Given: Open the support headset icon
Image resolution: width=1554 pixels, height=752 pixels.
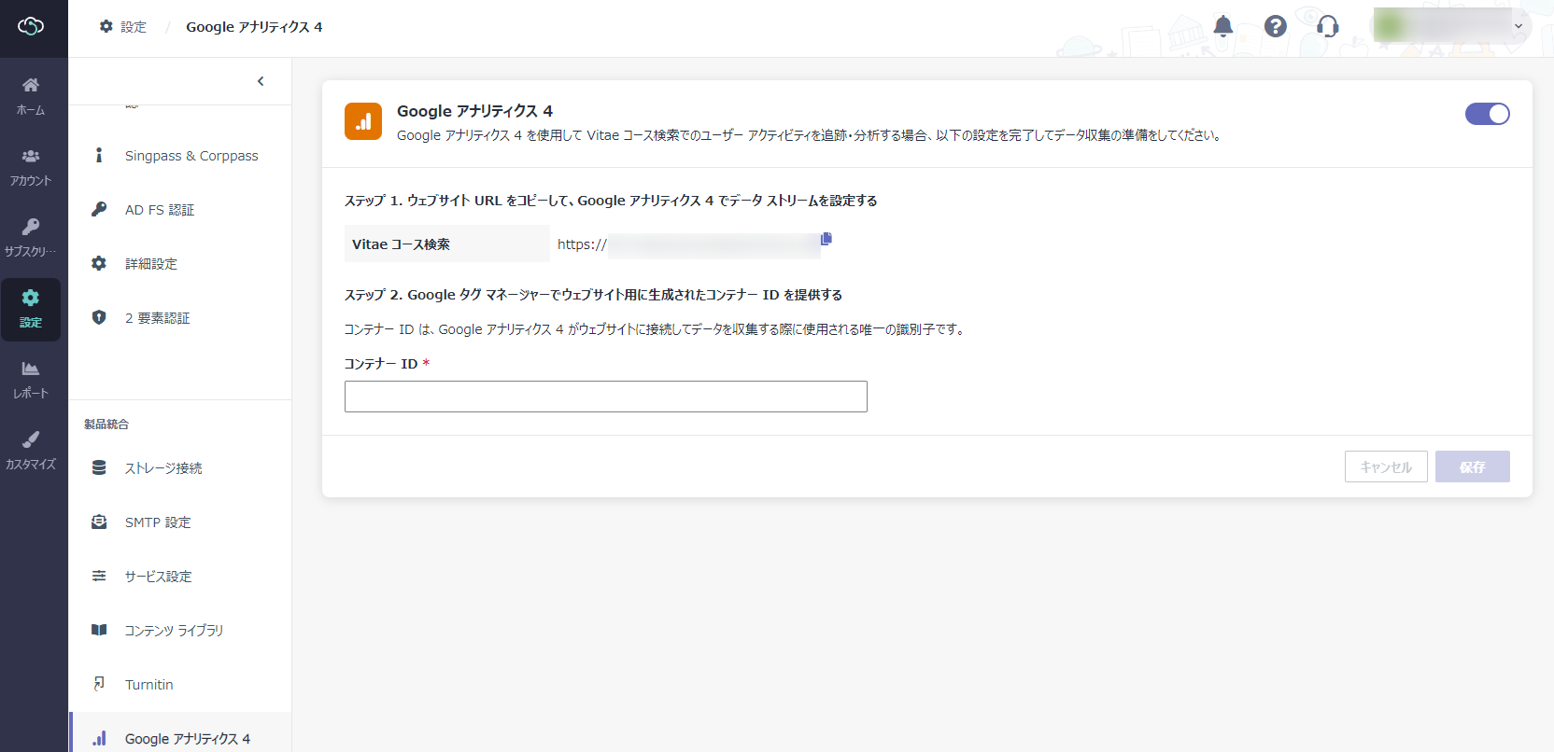Looking at the screenshot, I should coord(1328,26).
